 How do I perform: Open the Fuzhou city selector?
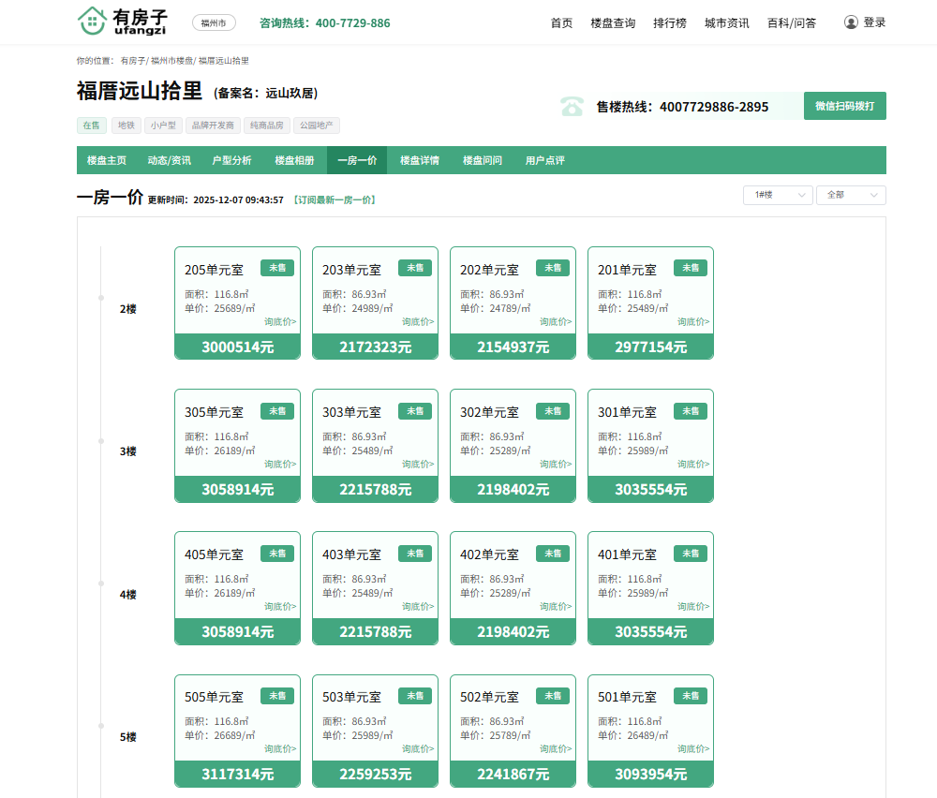[x=214, y=23]
